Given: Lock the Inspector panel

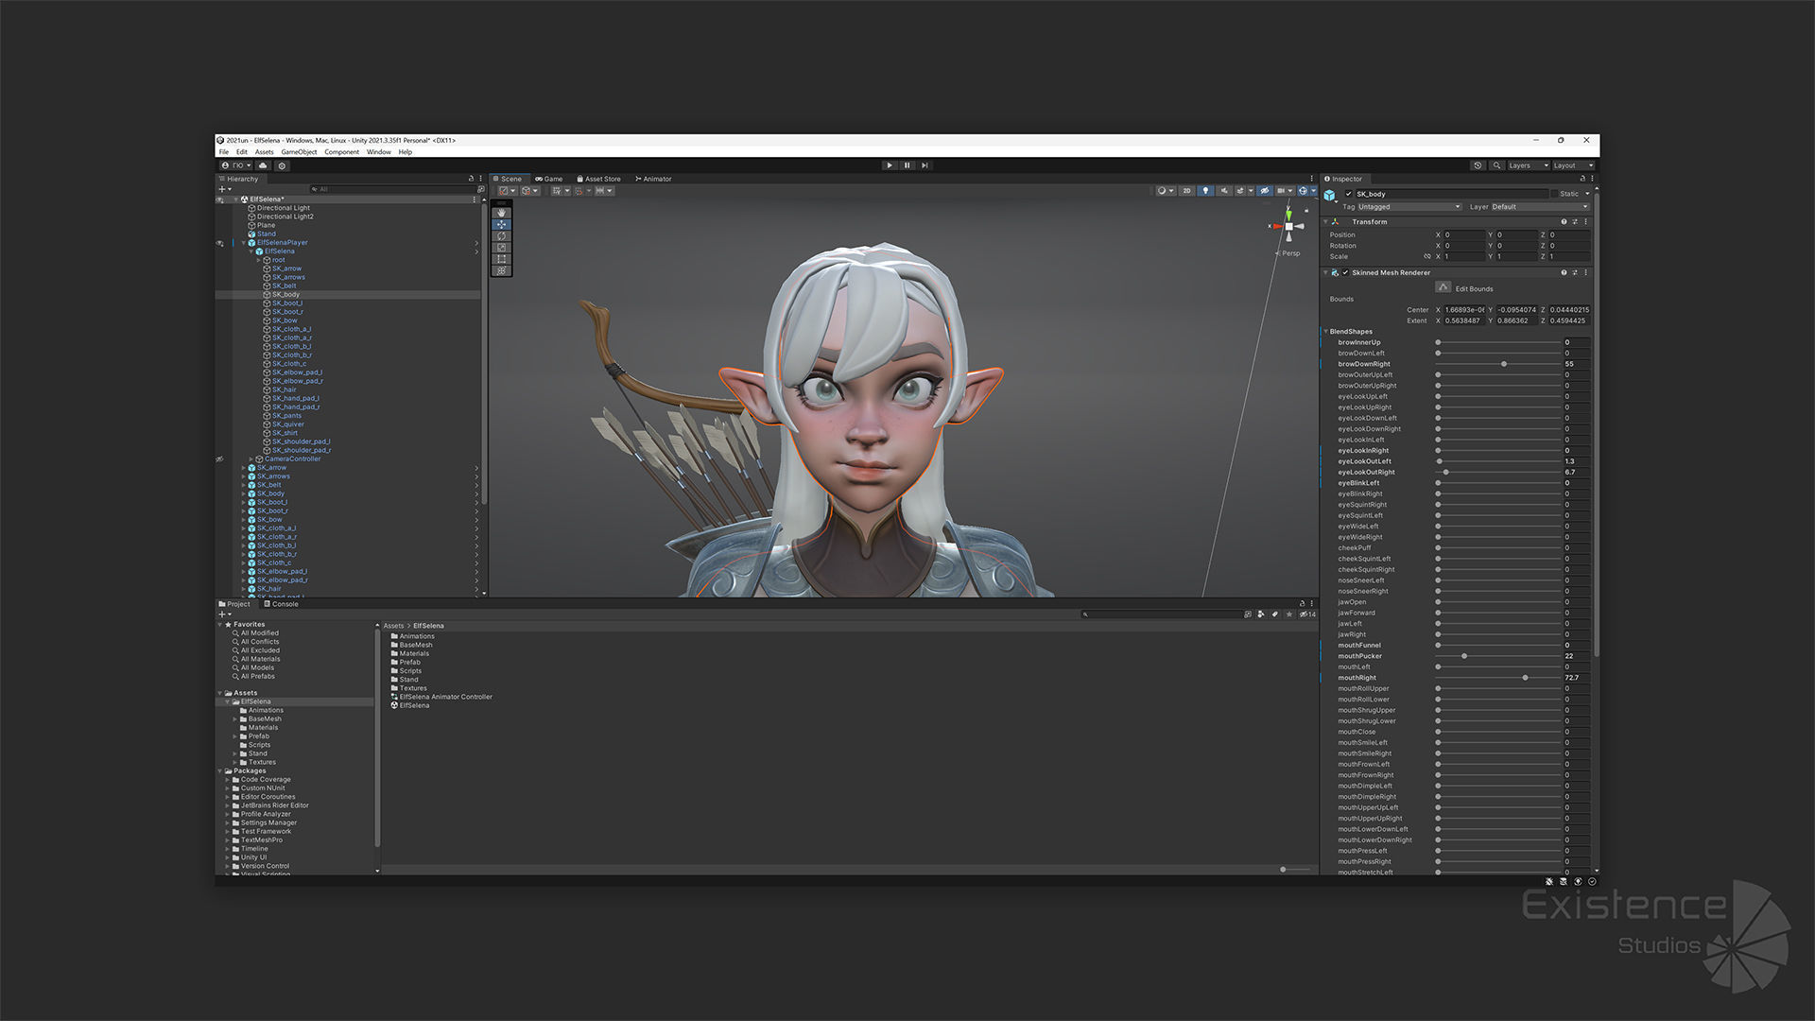Looking at the screenshot, I should coord(1583,179).
